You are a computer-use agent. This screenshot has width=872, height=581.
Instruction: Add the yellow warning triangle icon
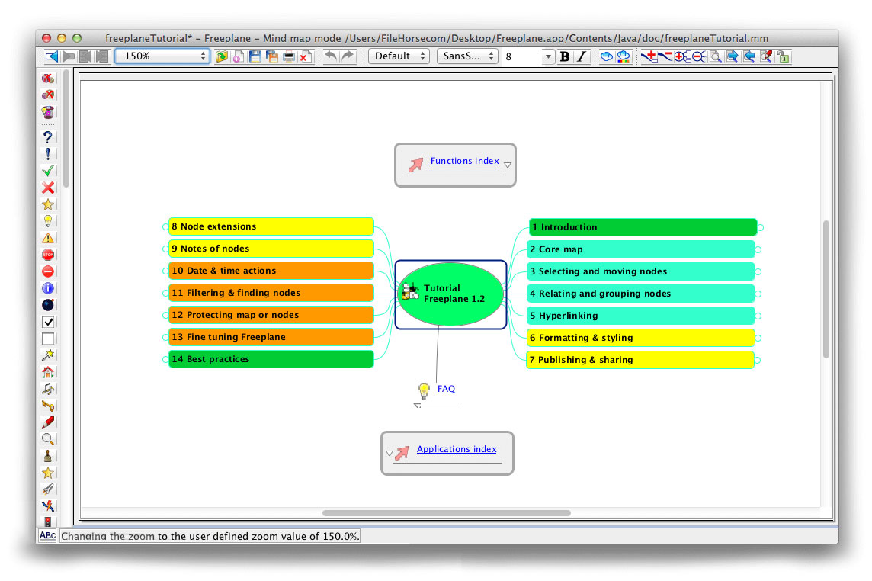click(x=48, y=238)
